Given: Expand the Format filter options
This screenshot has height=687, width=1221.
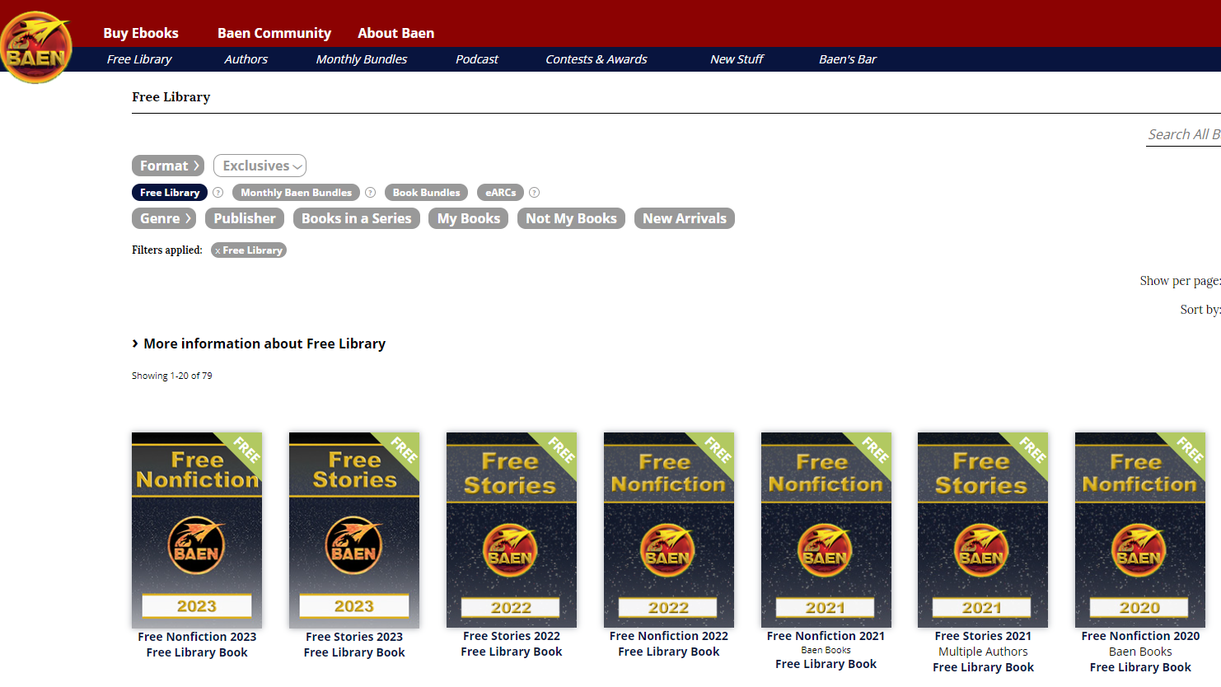Looking at the screenshot, I should tap(168, 166).
